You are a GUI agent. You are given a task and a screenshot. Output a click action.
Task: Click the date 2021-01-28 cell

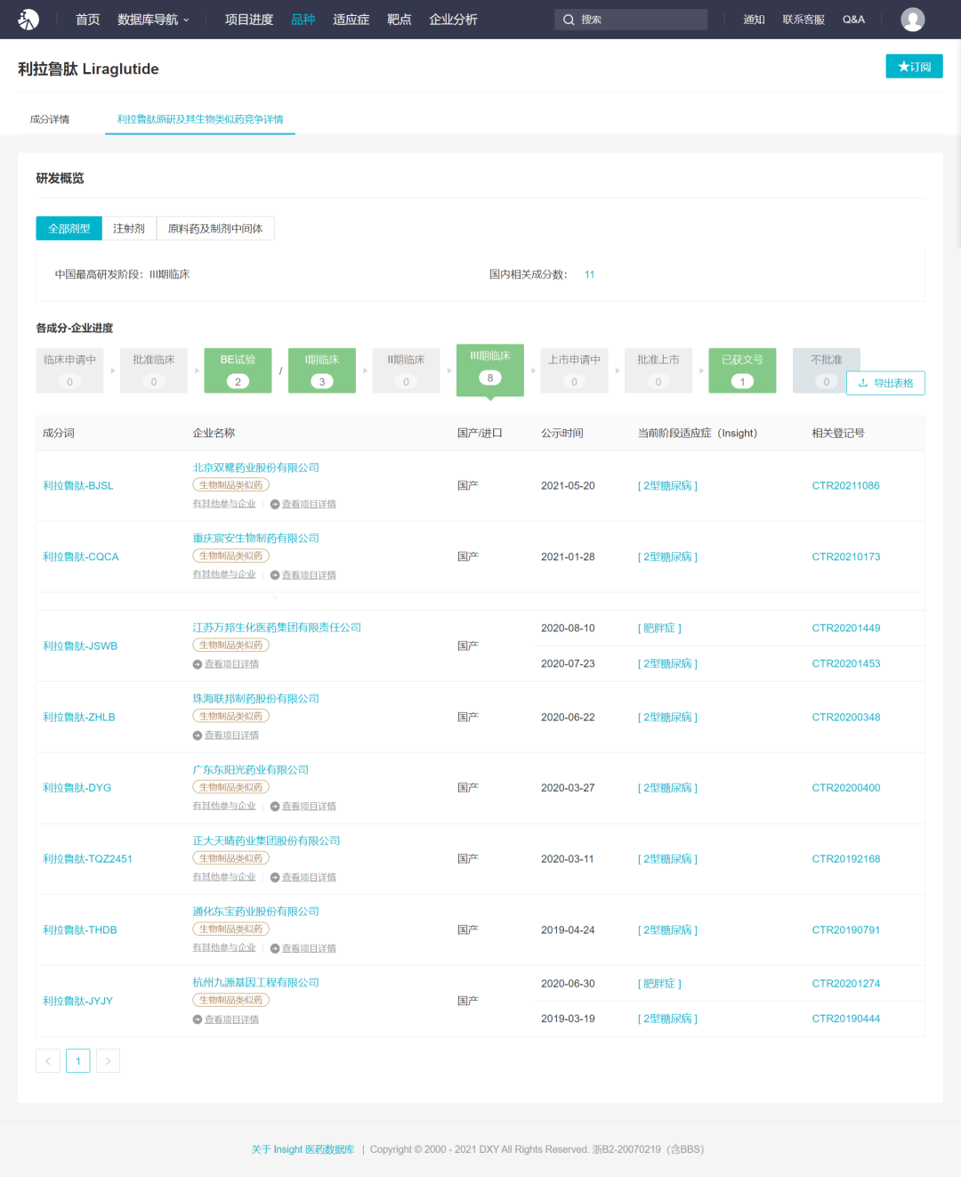[568, 557]
